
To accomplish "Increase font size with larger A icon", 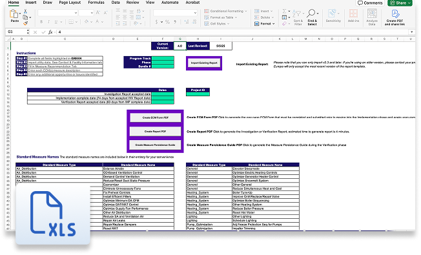I will [98, 13].
